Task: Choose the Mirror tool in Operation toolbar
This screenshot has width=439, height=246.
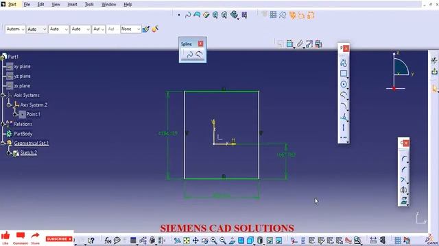Action: pos(404,190)
